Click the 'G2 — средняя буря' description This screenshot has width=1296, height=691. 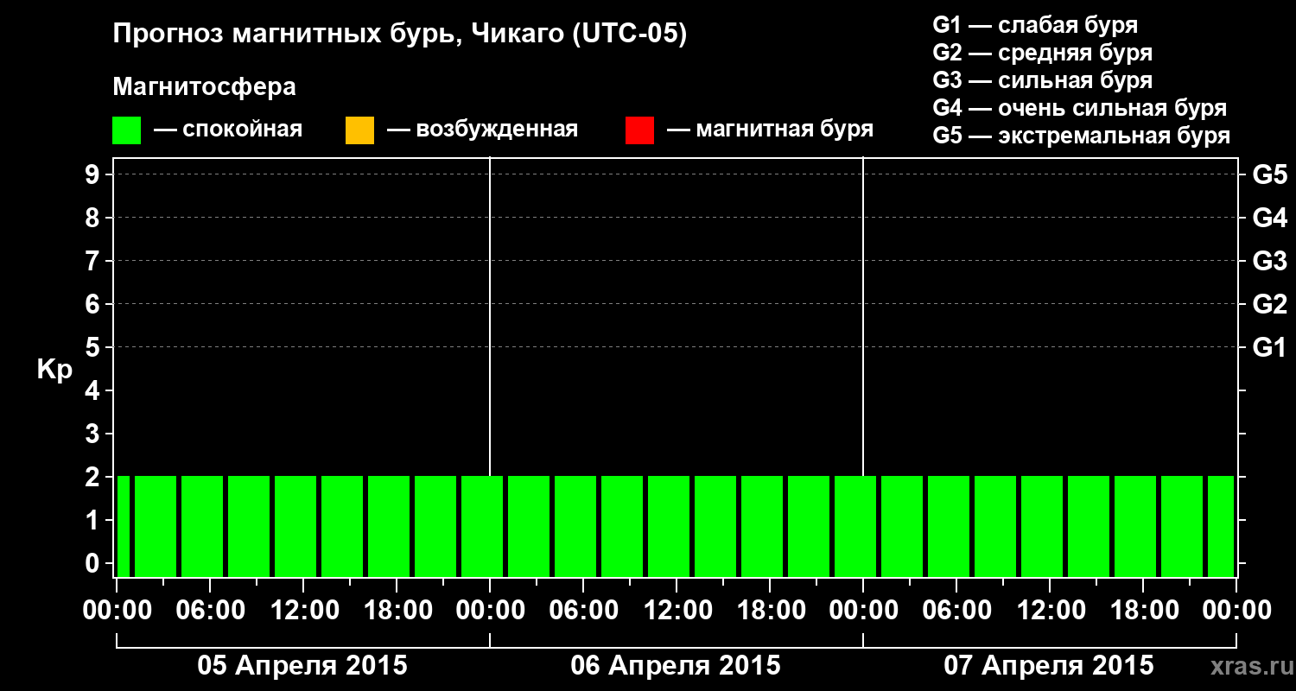(x=1042, y=53)
